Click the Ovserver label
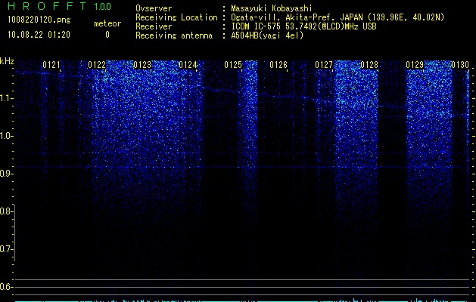 click(x=154, y=8)
